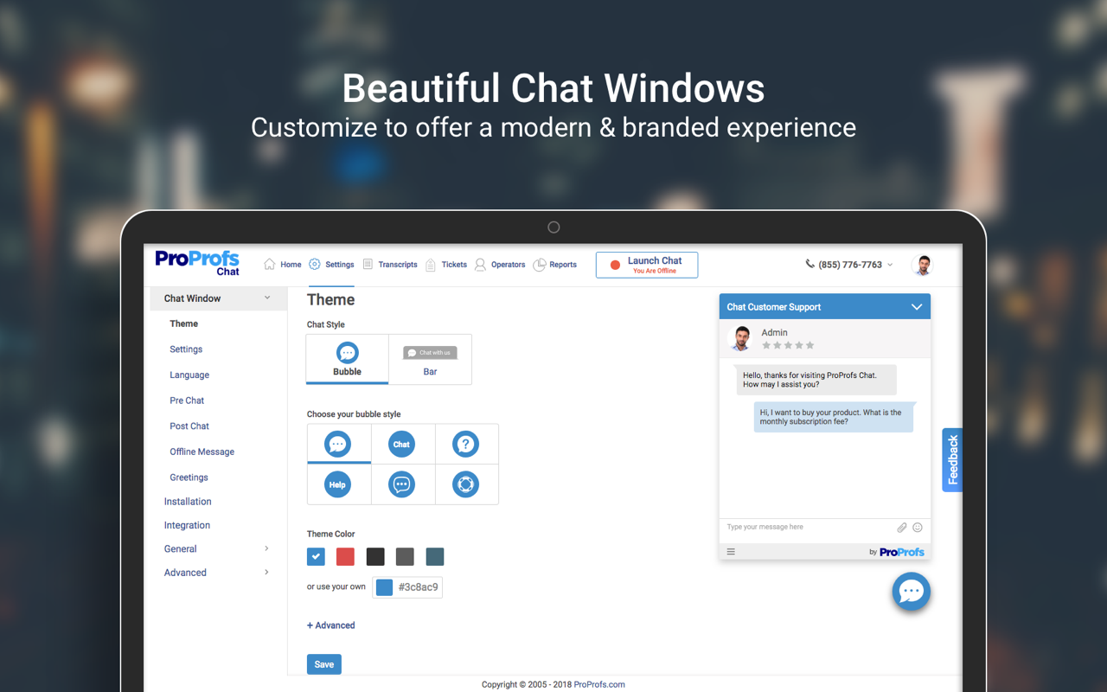Open Post Chat settings

(x=189, y=426)
